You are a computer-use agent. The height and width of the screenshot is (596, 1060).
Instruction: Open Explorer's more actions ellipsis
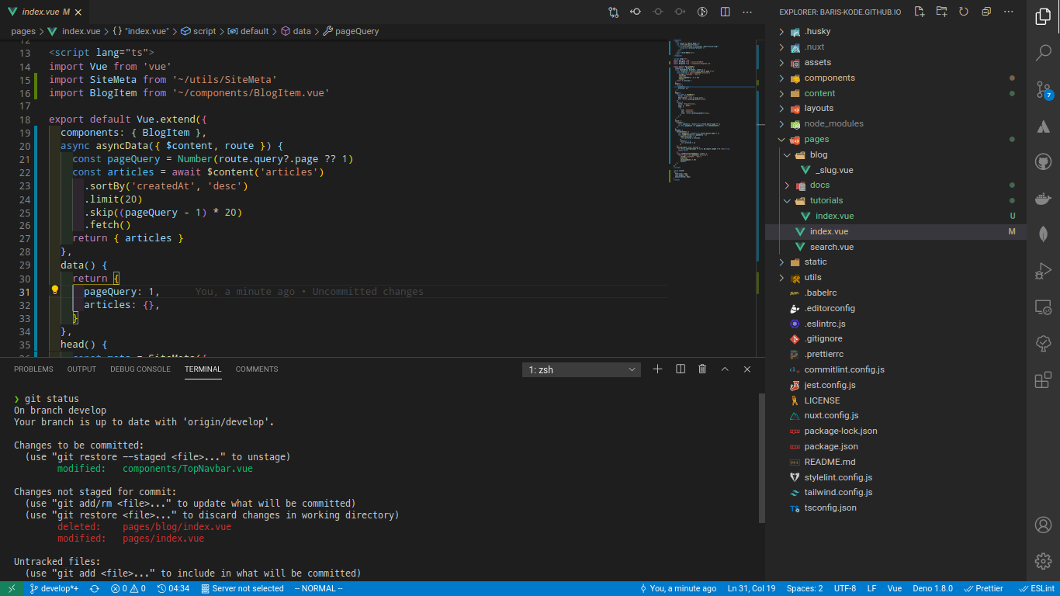[1009, 12]
